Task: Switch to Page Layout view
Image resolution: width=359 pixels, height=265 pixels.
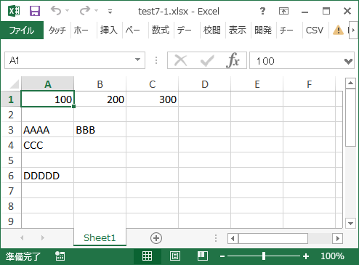Action: pyautogui.click(x=175, y=256)
